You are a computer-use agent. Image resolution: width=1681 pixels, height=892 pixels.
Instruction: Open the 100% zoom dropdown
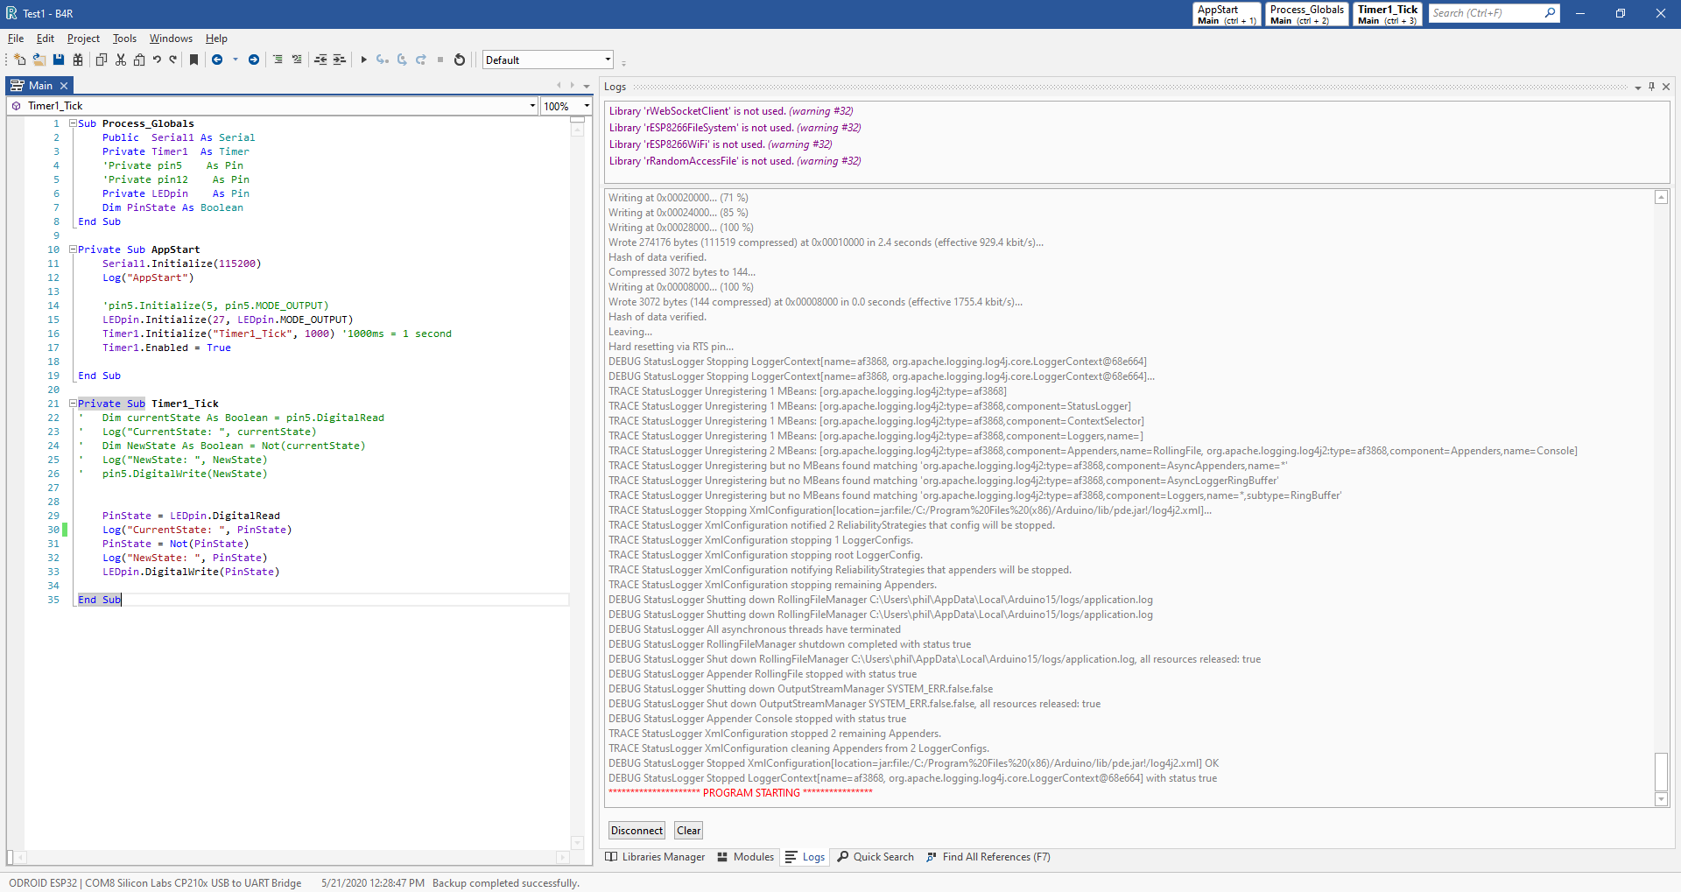coord(586,106)
